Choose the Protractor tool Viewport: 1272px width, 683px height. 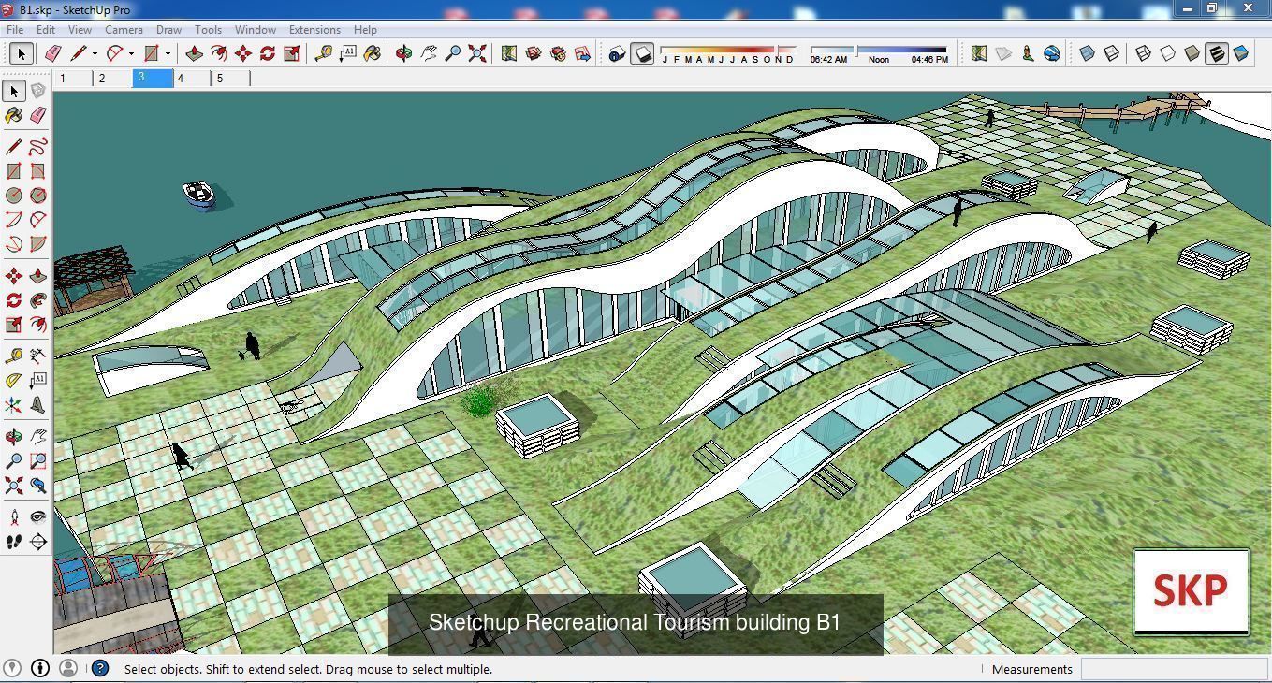(x=14, y=381)
